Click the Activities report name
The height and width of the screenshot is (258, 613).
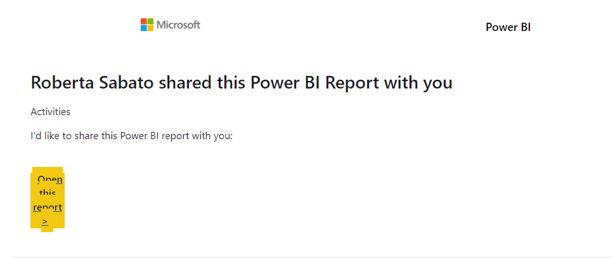[51, 112]
